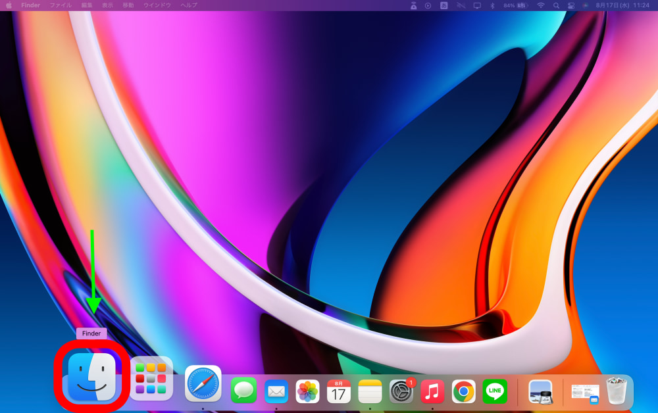Open the Notes app
Image resolution: width=658 pixels, height=413 pixels.
tap(370, 391)
